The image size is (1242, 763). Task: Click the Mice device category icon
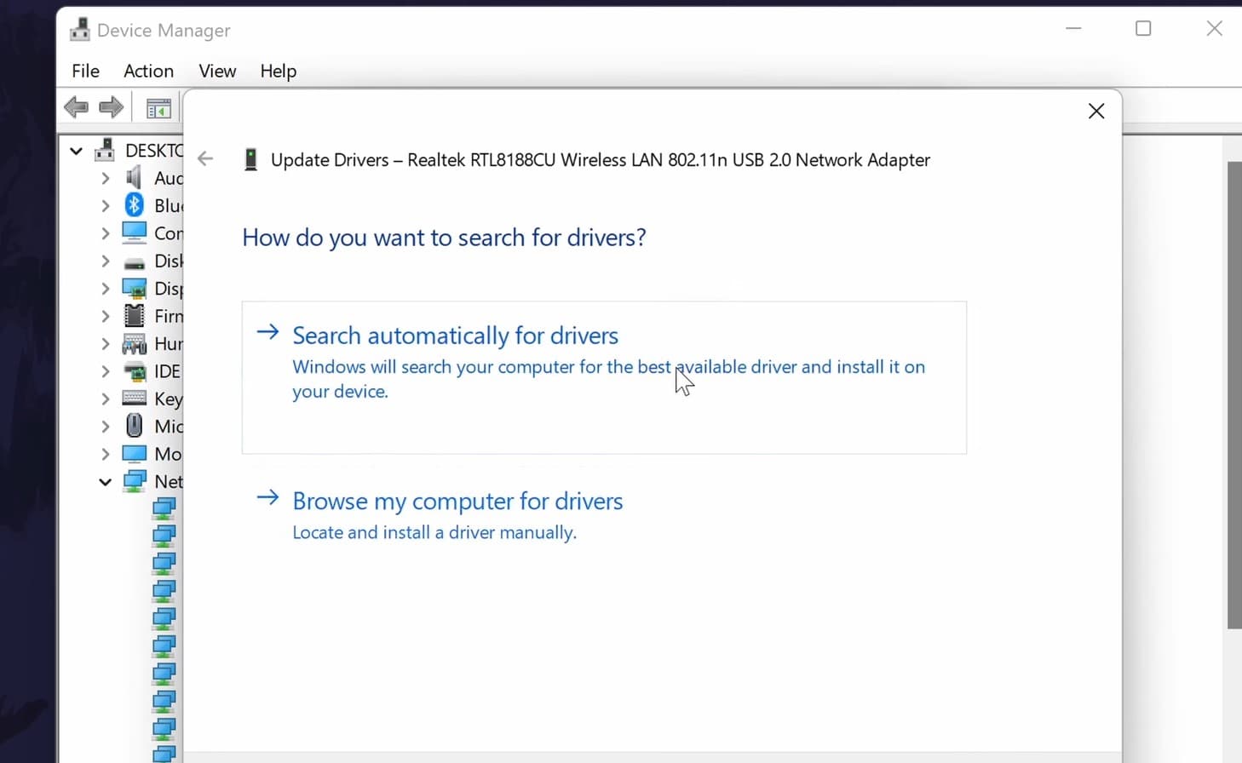134,426
